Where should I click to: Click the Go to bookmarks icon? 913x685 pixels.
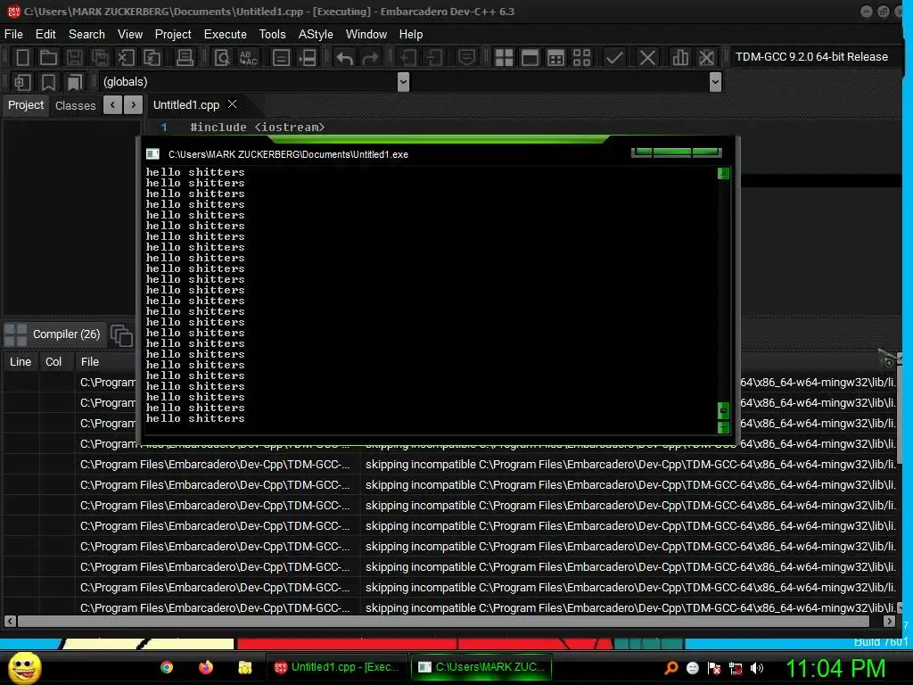coord(75,82)
